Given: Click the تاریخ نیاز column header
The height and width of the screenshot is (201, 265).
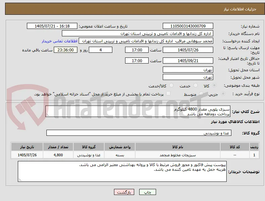Looking at the screenshot, I should coord(27,147).
